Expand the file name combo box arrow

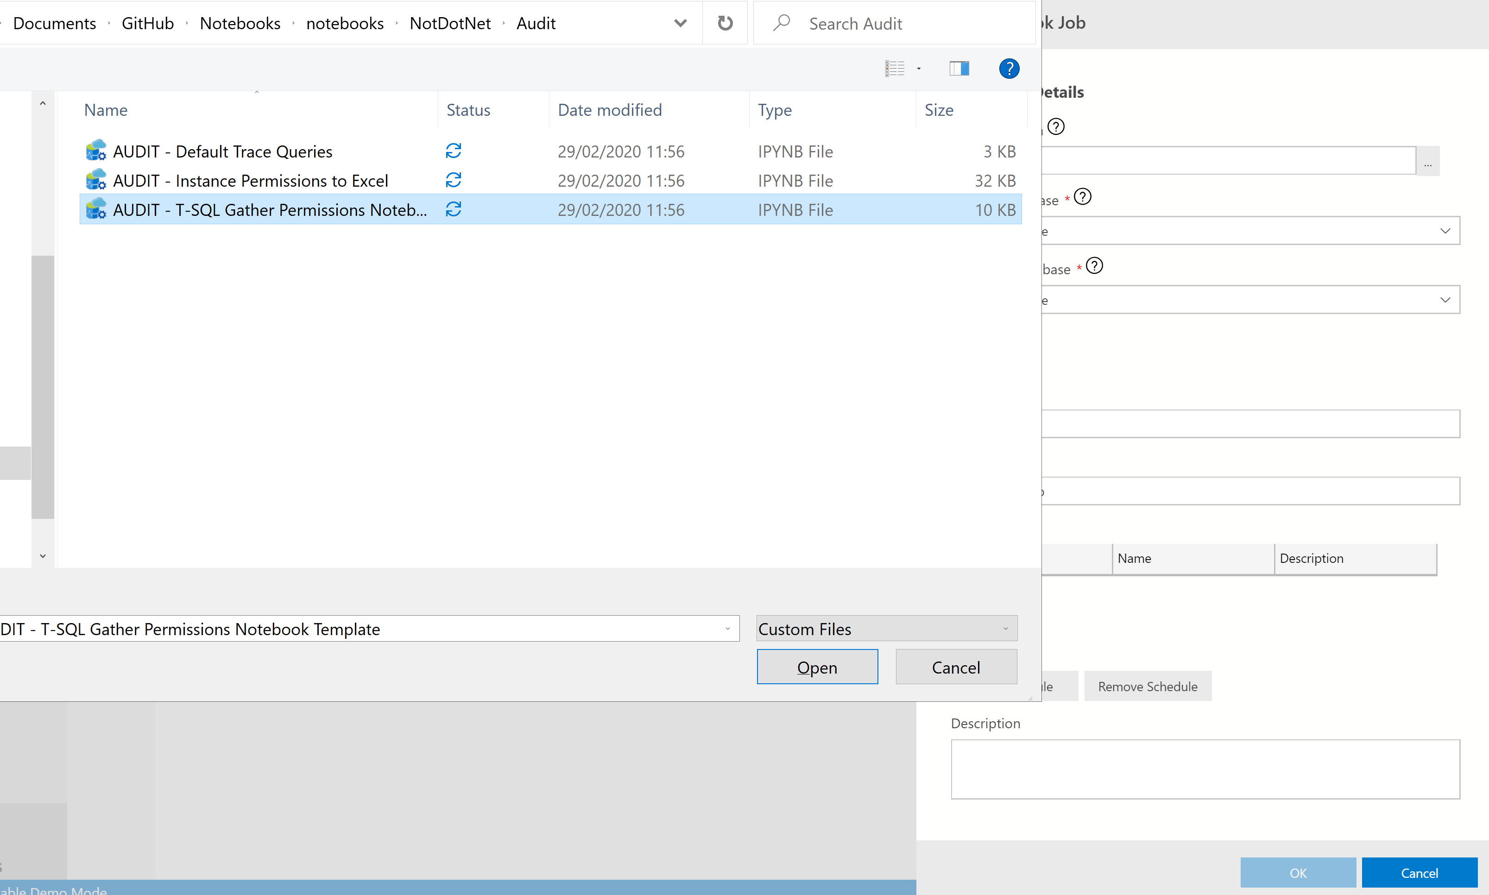coord(727,629)
